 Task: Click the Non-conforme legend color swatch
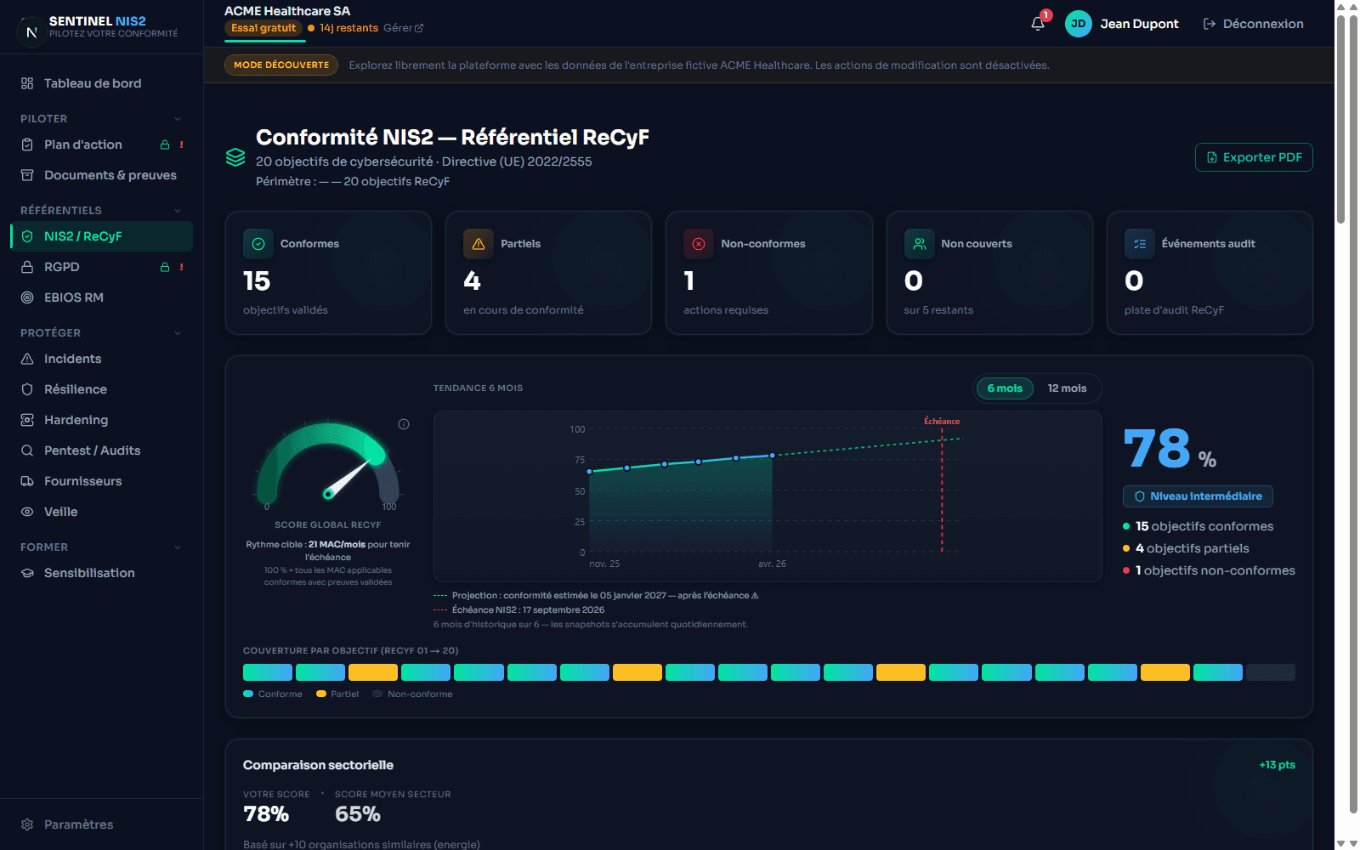click(377, 694)
